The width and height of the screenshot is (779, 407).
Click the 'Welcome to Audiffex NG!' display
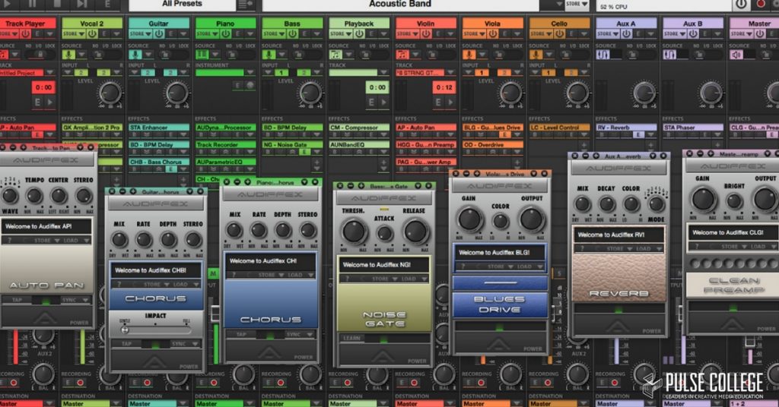click(x=384, y=265)
